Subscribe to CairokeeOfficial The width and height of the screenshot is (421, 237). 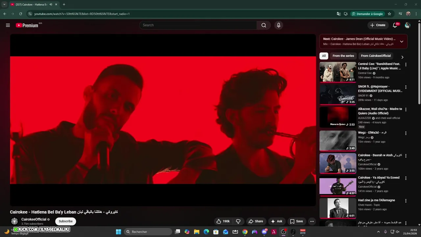point(65,221)
